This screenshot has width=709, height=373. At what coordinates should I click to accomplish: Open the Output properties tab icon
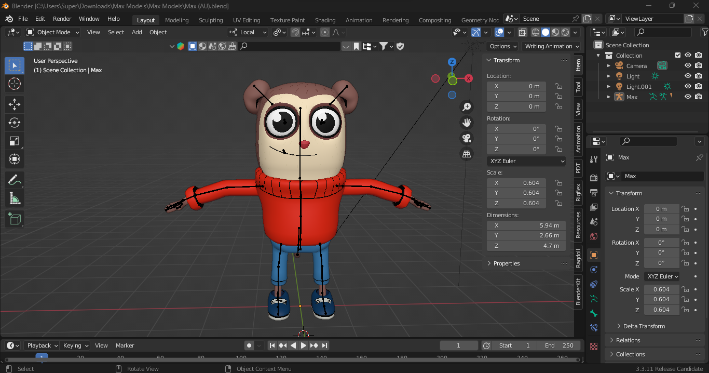pyautogui.click(x=594, y=192)
